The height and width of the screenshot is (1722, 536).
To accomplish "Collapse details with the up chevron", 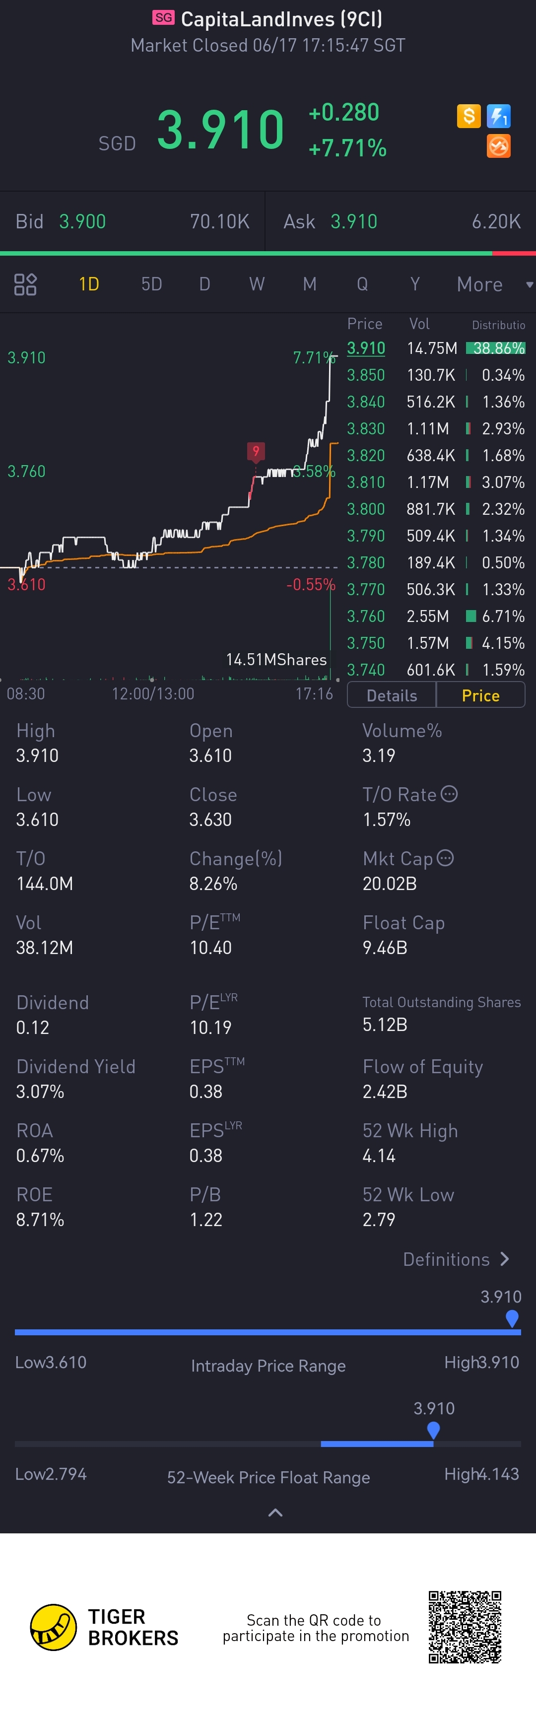I will [x=274, y=1512].
